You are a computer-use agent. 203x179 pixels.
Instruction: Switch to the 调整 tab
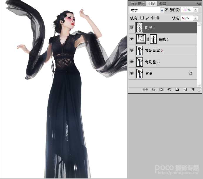coord(163,4)
